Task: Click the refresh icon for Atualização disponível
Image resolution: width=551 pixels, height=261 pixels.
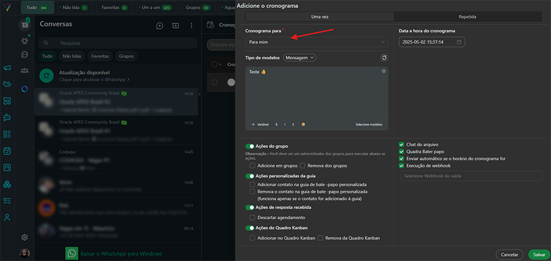Action: pos(45,75)
